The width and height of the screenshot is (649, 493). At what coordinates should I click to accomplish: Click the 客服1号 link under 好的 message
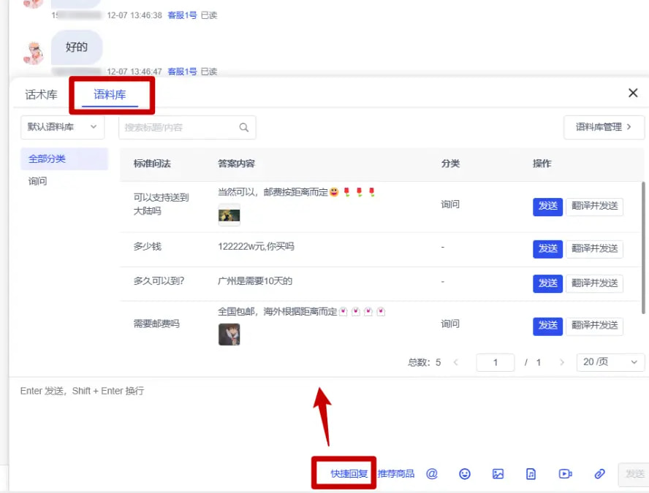click(182, 72)
